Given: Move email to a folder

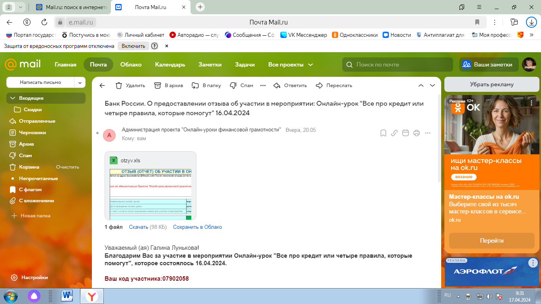Looking at the screenshot, I should coord(206,85).
